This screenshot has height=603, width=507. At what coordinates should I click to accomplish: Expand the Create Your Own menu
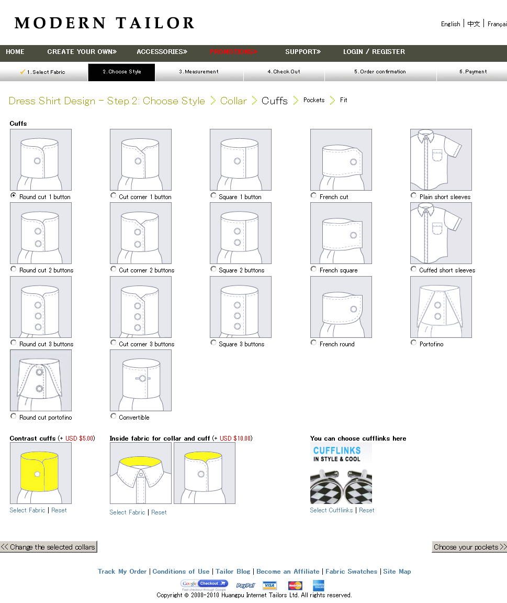coord(82,52)
